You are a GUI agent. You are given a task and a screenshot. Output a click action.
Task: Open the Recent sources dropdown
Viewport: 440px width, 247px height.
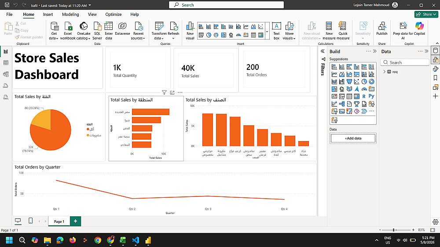click(138, 31)
